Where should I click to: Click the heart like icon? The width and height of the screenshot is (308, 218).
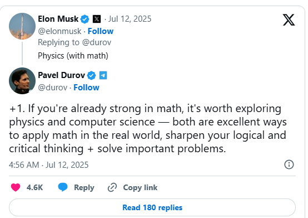(16, 187)
